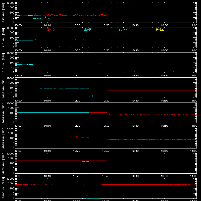Screen dimensions: 201x201
Task: Select the 10 flux label on 1415 MHz axis
Action: (x=13, y=93)
